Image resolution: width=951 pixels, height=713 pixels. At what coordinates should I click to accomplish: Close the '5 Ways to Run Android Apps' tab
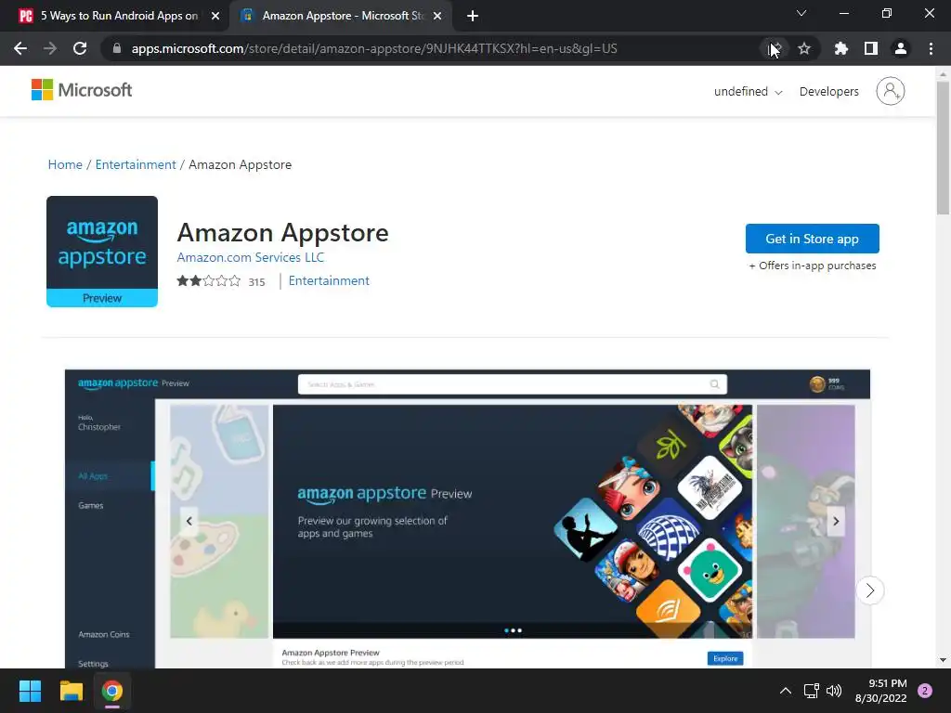pyautogui.click(x=215, y=16)
